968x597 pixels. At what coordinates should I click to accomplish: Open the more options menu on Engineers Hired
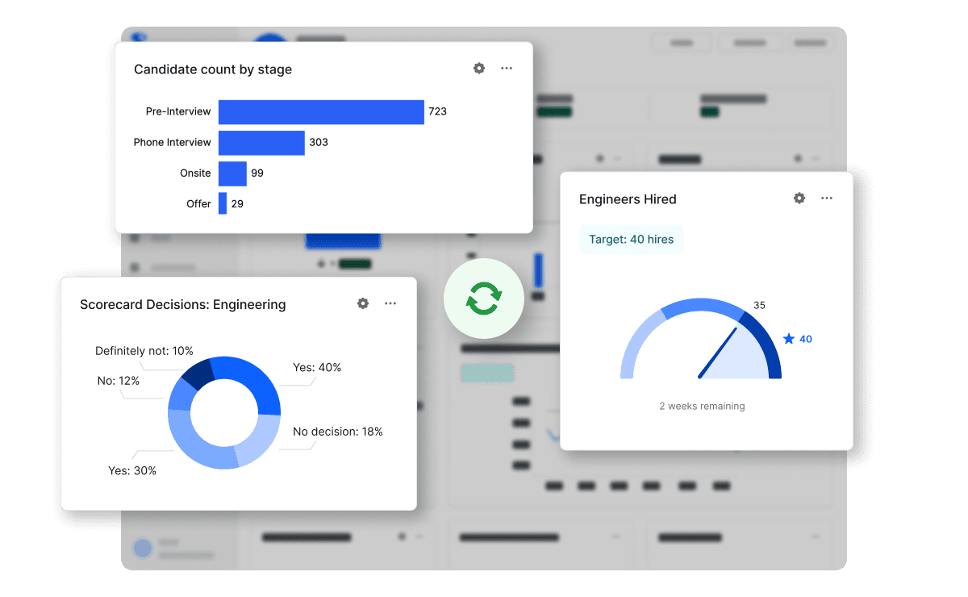826,198
